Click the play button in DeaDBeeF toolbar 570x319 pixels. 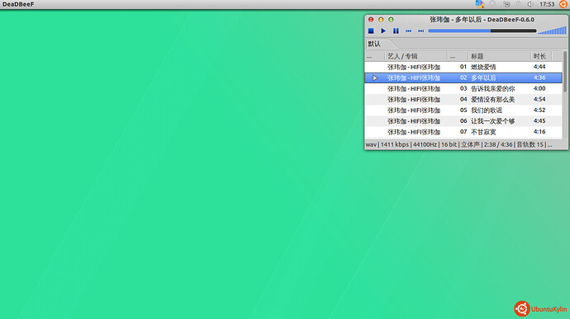point(383,30)
